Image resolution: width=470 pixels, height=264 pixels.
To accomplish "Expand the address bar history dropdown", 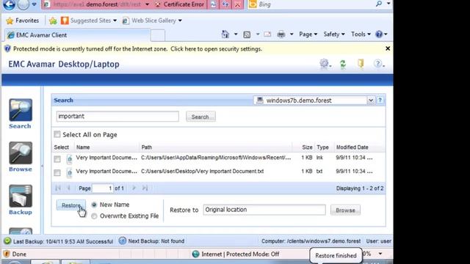I will click(147, 4).
